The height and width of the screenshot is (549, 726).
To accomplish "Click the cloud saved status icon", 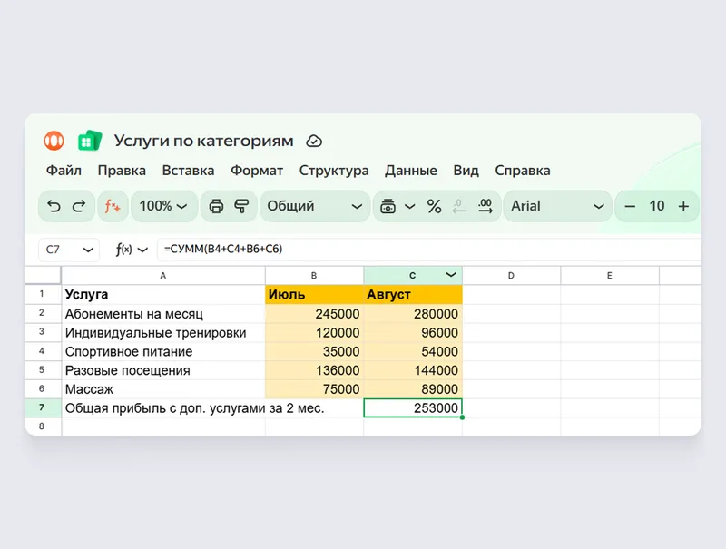I will point(314,141).
